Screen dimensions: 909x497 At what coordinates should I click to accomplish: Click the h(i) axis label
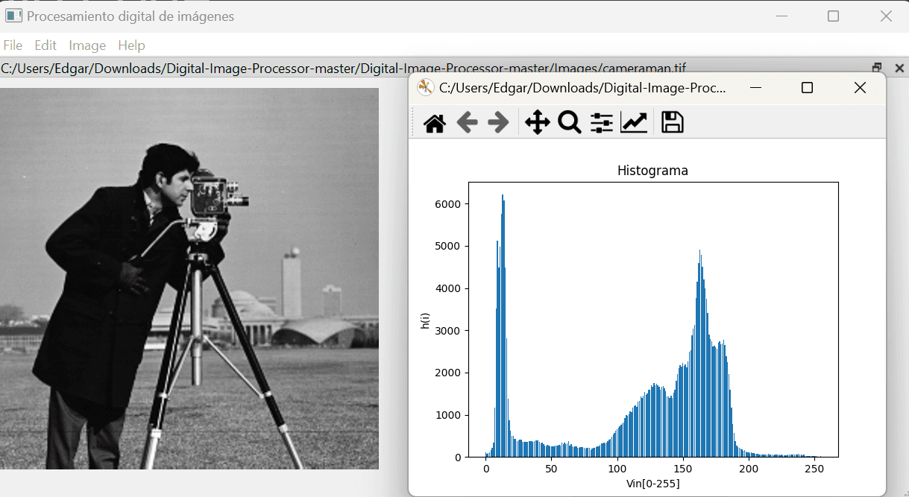425,320
